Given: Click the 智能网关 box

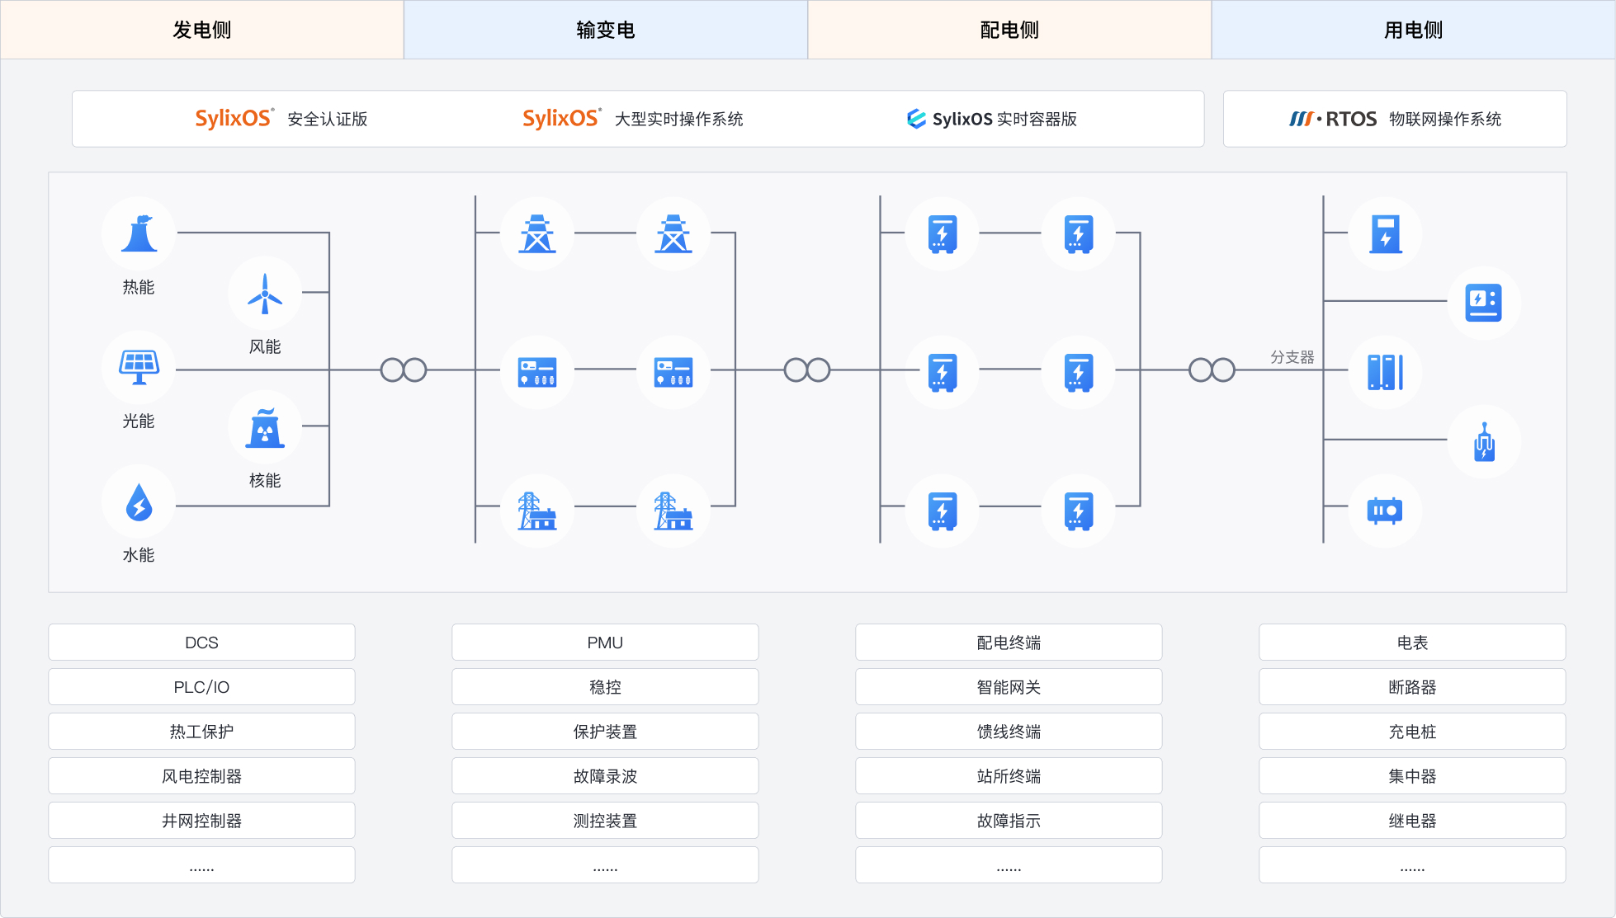Looking at the screenshot, I should coord(1009,687).
